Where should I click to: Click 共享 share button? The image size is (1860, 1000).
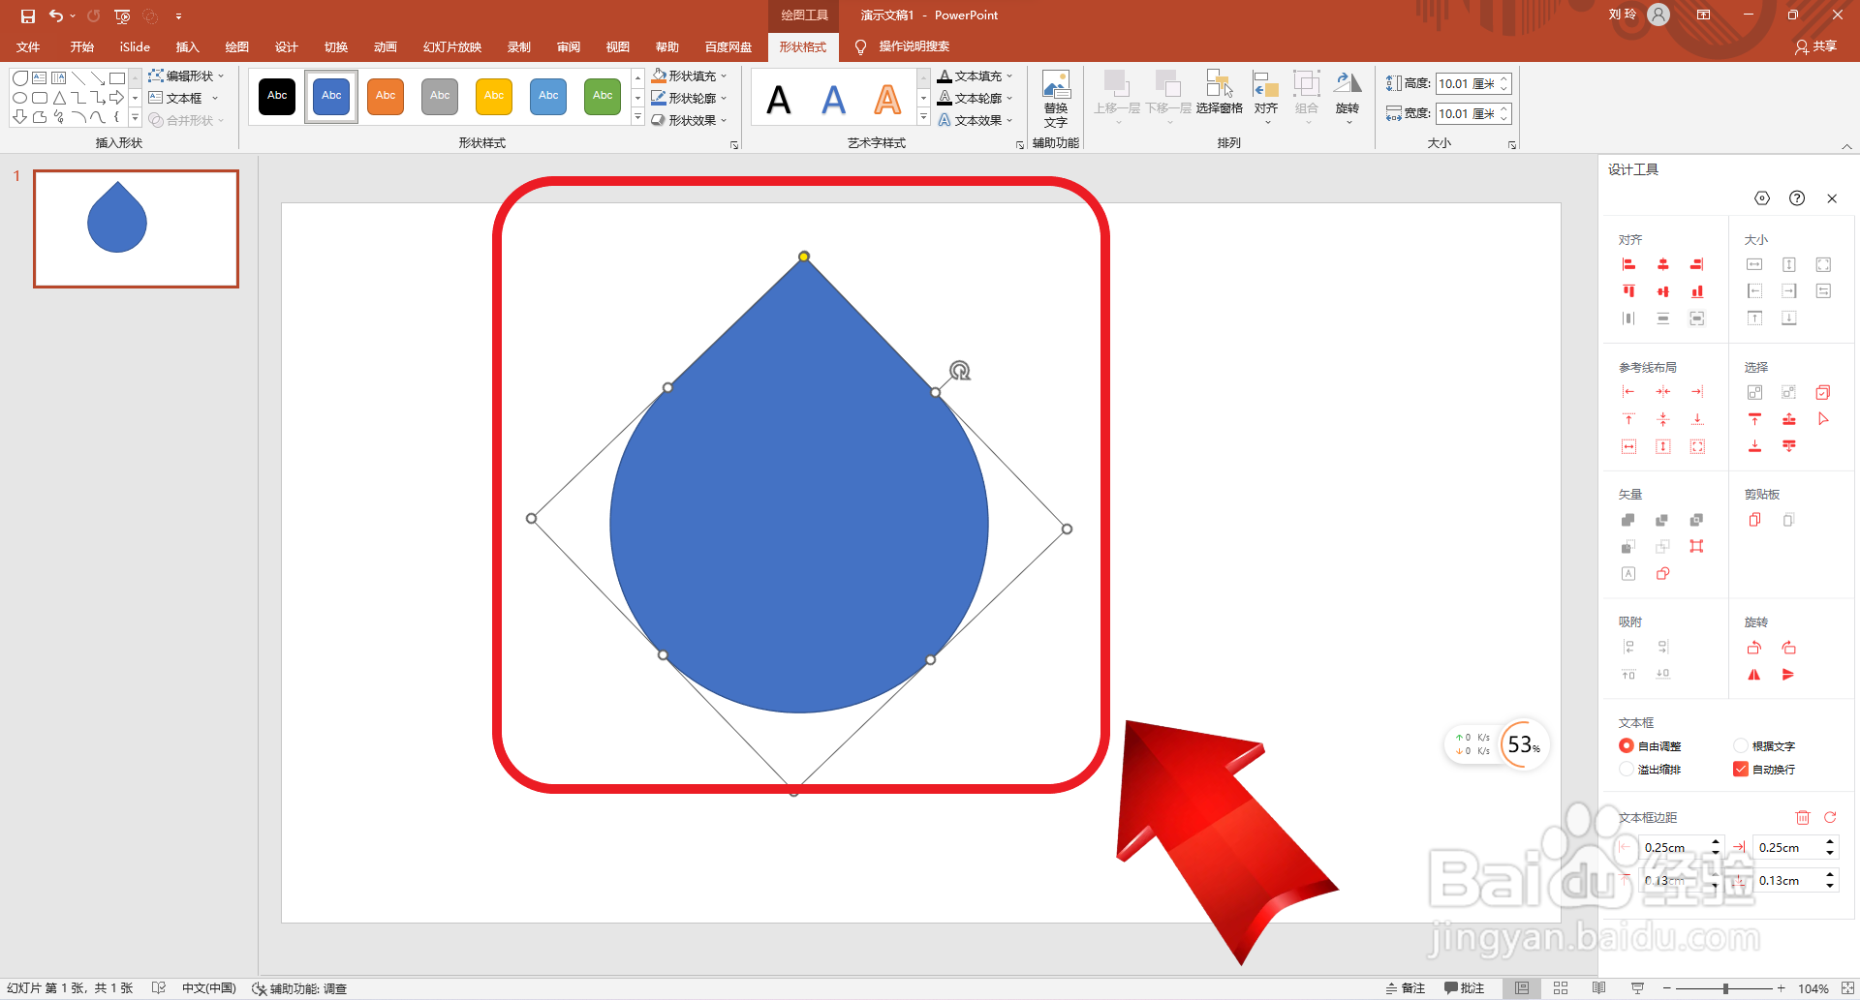point(1815,46)
